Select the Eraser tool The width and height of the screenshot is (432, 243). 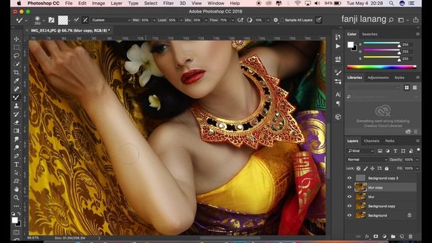(x=16, y=122)
